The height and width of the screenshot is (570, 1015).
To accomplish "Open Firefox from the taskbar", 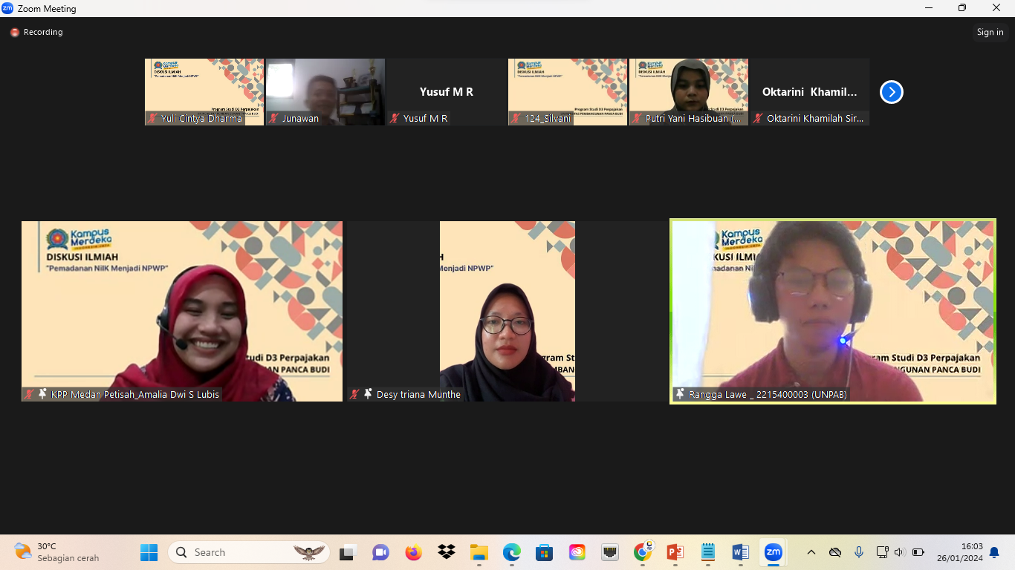I will click(x=414, y=552).
